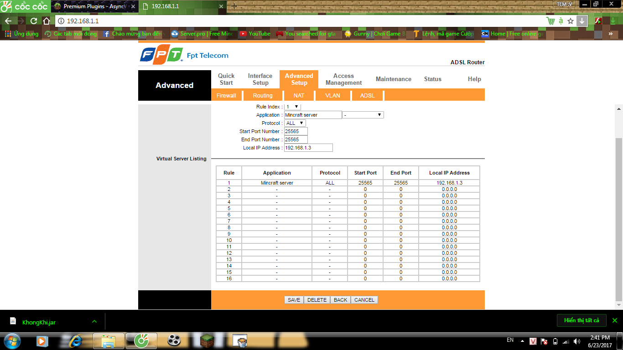The height and width of the screenshot is (350, 623).
Task: Click rule 1 link in the listing
Action: tap(229, 183)
